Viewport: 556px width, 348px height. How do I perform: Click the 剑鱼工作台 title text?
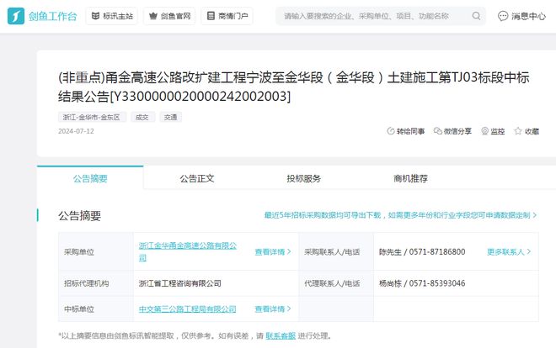pyautogui.click(x=52, y=16)
